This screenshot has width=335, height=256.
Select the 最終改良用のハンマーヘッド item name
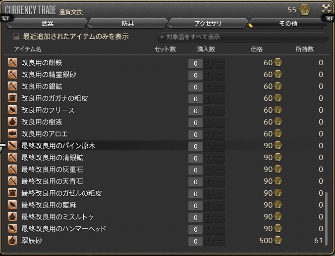pyautogui.click(x=63, y=229)
